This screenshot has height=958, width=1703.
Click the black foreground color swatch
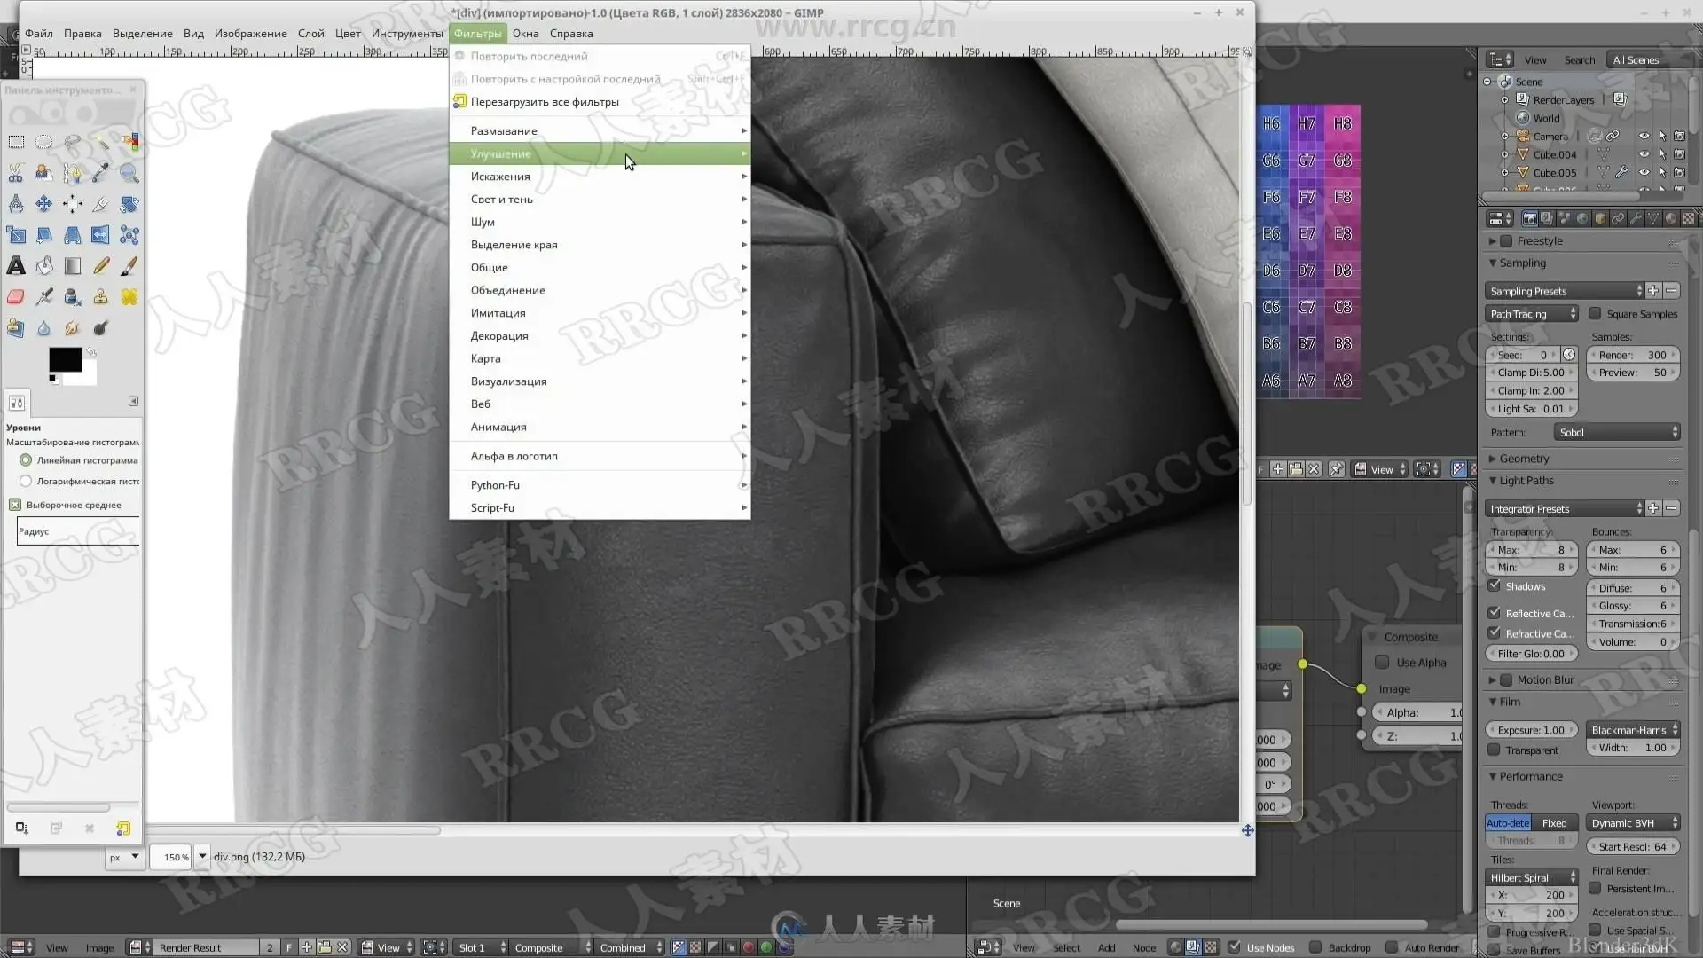pos(64,358)
